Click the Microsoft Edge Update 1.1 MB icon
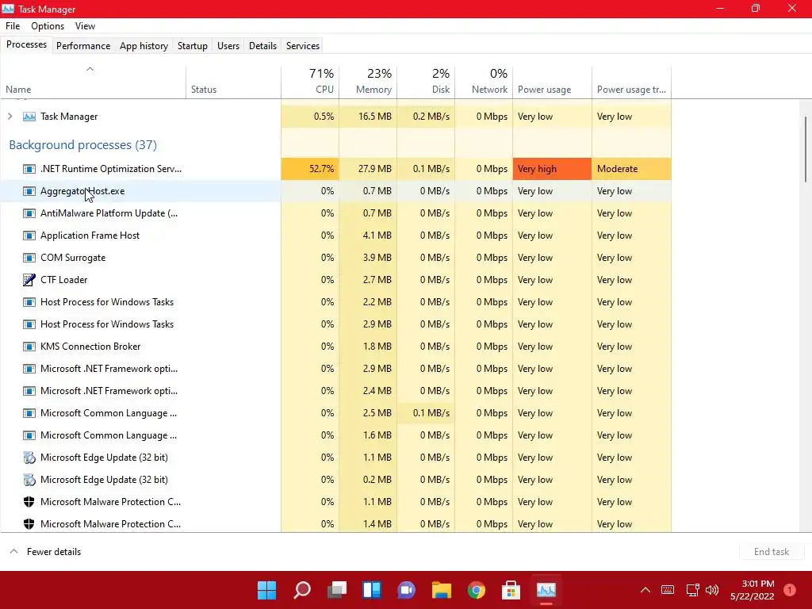Viewport: 812px width, 609px height. coord(29,458)
